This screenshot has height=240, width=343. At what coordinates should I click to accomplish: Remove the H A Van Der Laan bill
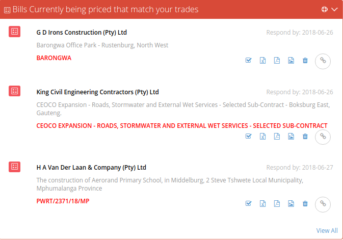point(305,203)
